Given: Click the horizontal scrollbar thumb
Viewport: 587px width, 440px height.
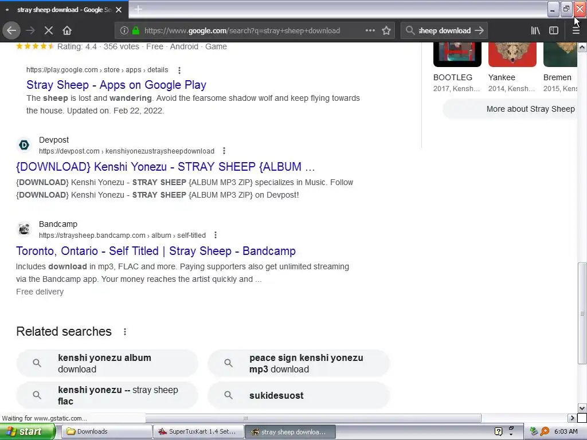Looking at the screenshot, I should [245, 418].
